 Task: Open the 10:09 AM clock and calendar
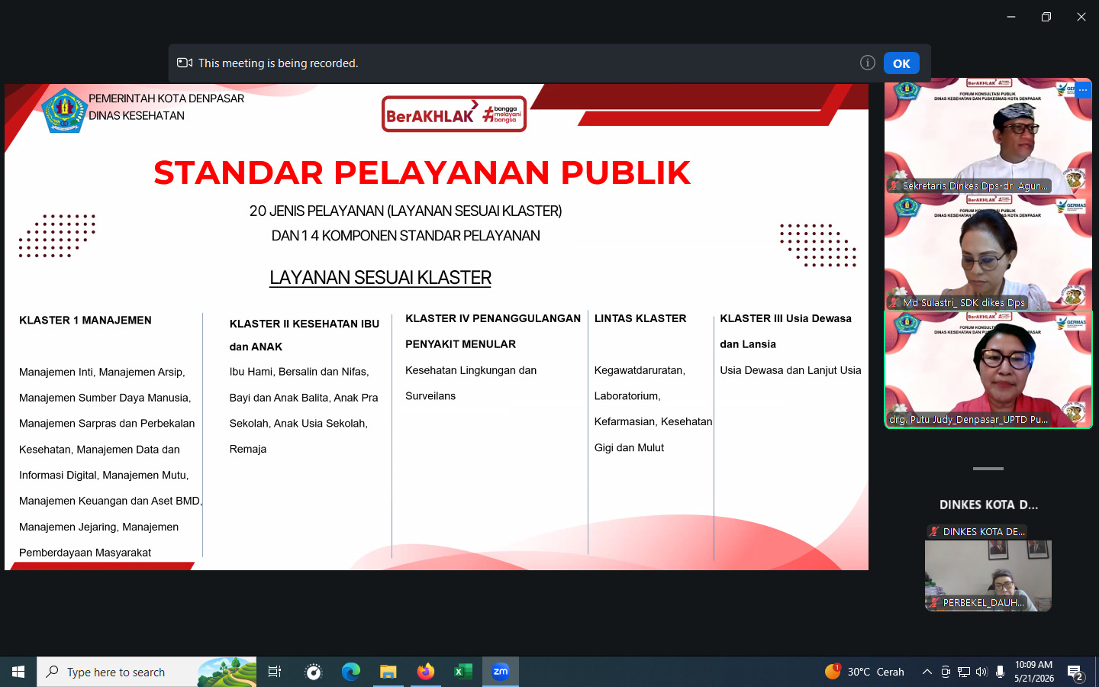(x=1034, y=672)
